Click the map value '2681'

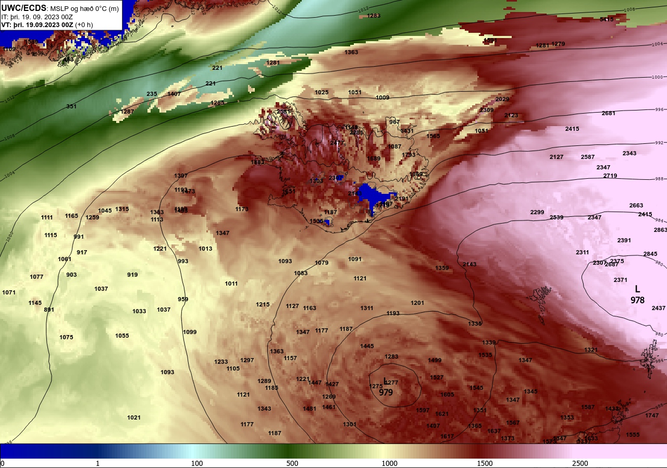[609, 113]
